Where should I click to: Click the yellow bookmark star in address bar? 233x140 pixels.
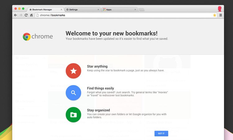click(x=214, y=15)
